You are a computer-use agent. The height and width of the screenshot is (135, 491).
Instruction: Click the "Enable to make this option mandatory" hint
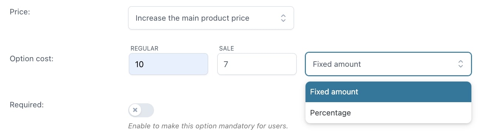click(208, 126)
